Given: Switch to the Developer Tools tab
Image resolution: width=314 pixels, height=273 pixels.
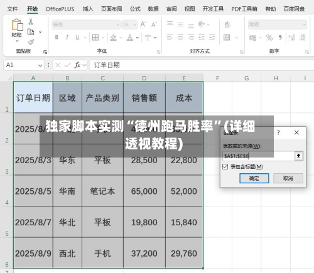Looking at the screenshot, I should pyautogui.click(x=213, y=9).
